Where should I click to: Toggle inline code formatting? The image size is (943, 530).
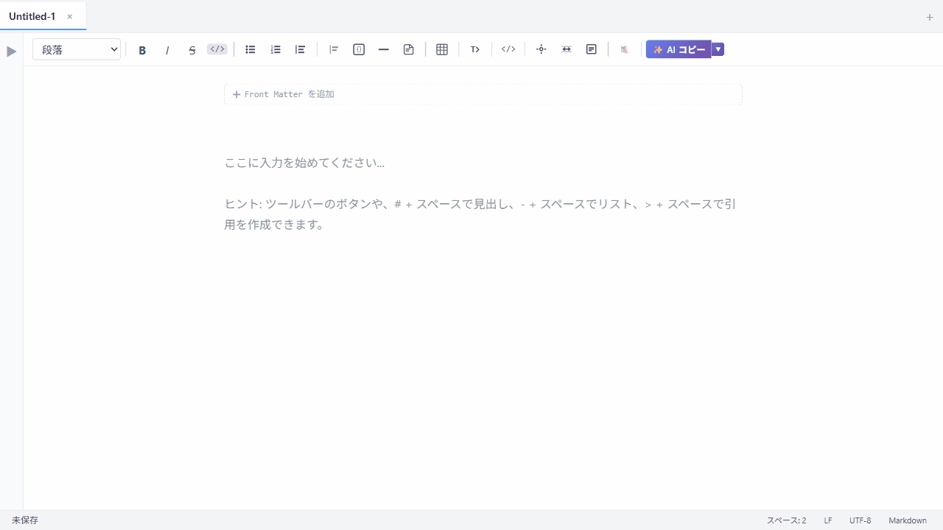pyautogui.click(x=217, y=49)
